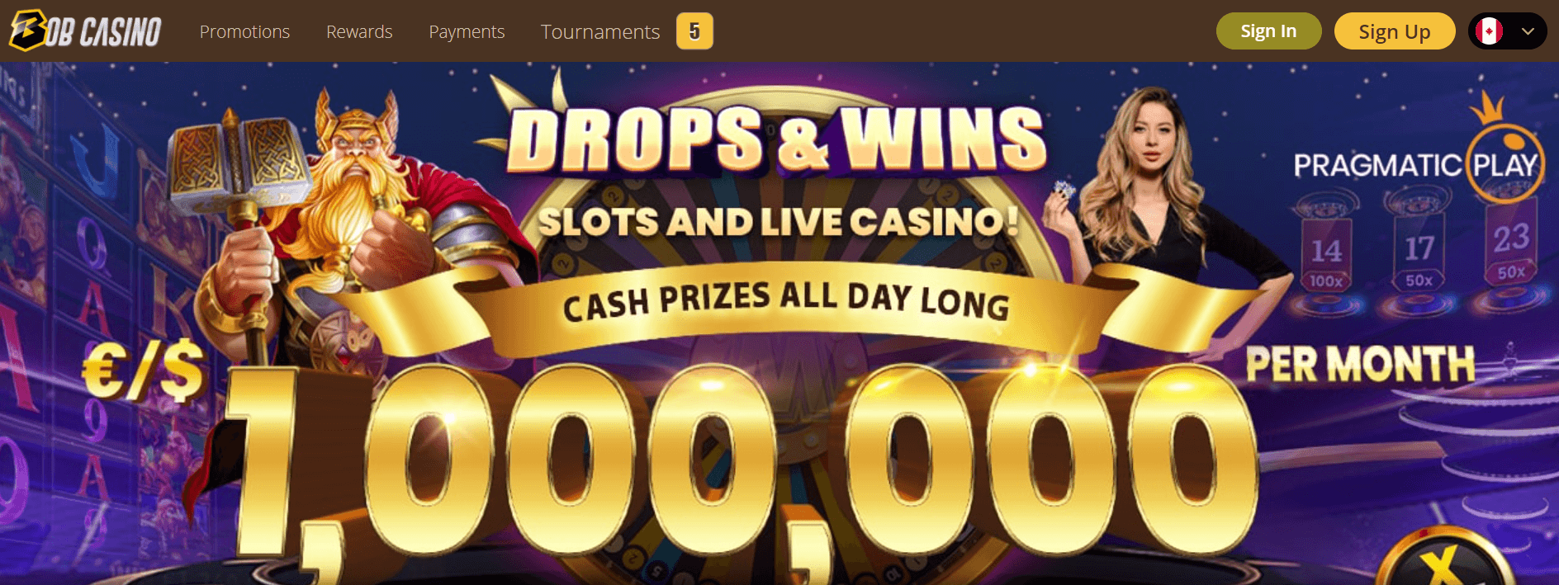This screenshot has width=1559, height=585.
Task: Expand the language dropdown chevron
Action: click(1528, 31)
